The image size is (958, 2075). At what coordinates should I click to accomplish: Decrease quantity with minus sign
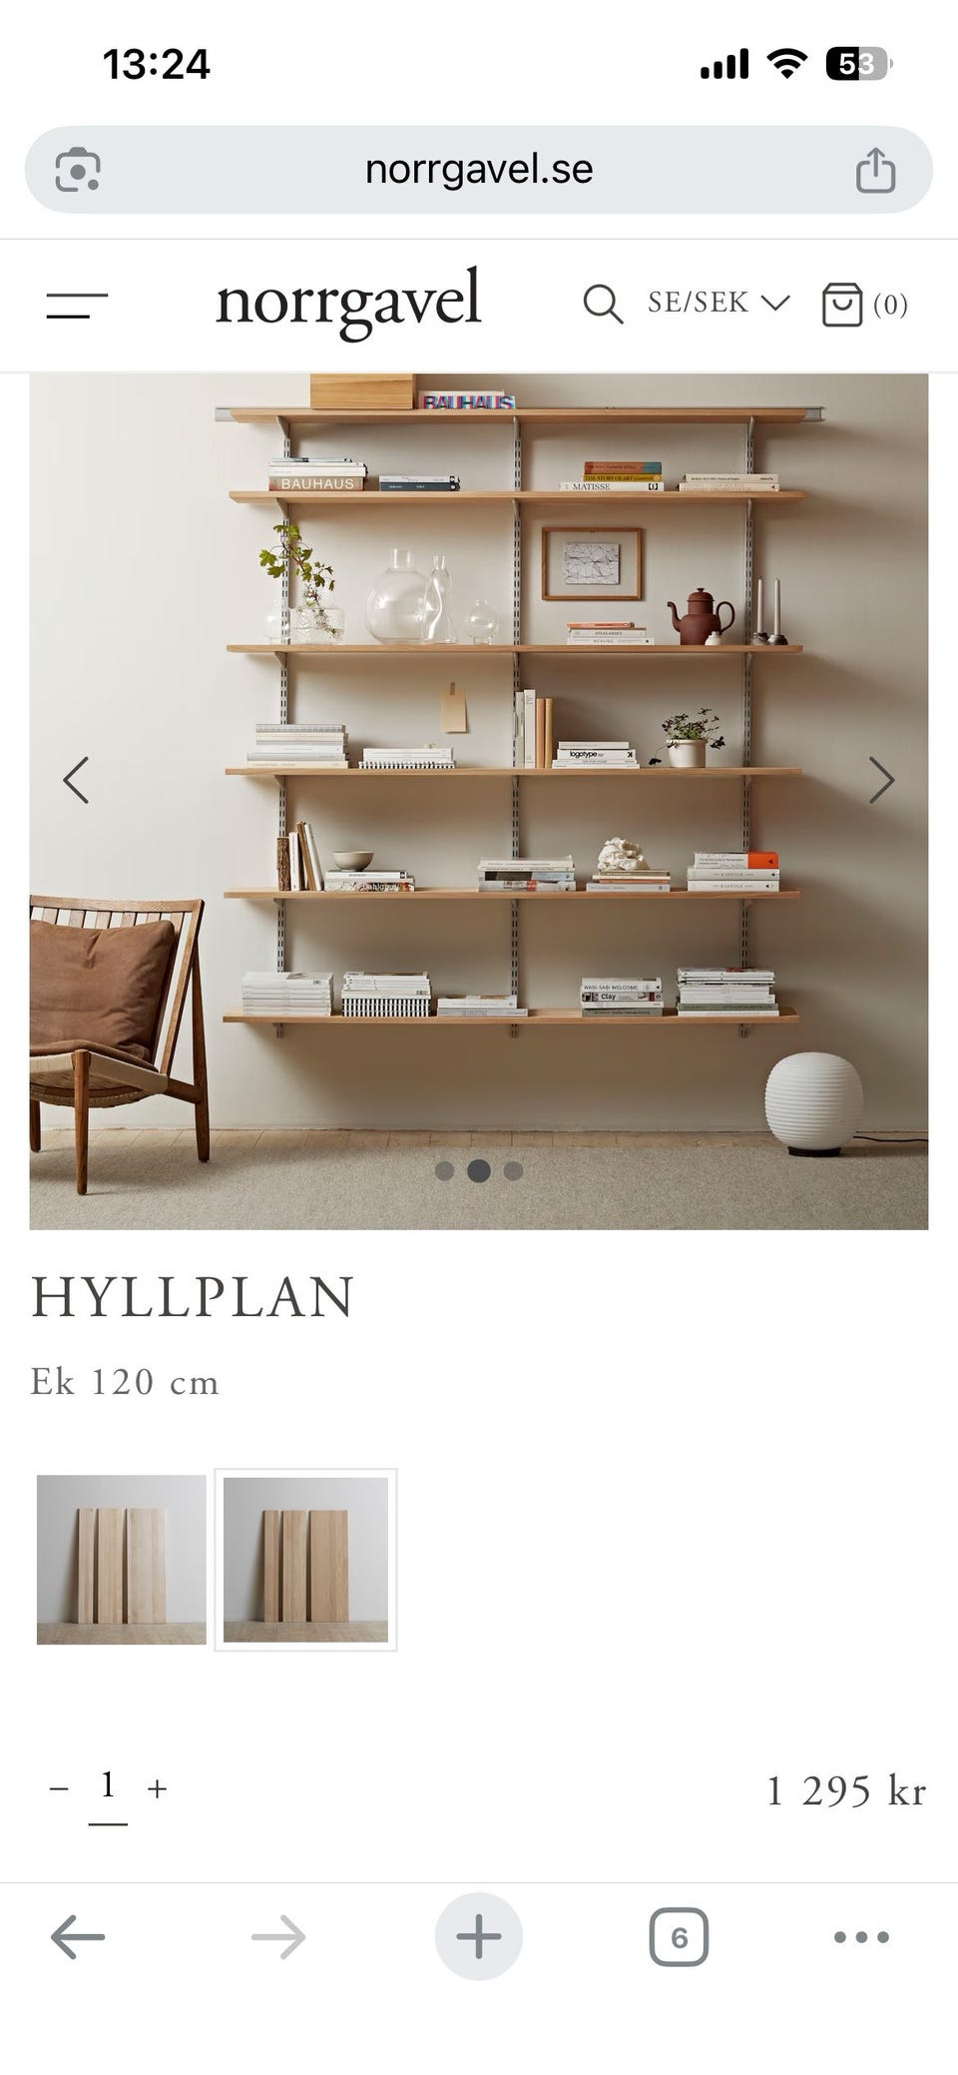[x=59, y=1788]
